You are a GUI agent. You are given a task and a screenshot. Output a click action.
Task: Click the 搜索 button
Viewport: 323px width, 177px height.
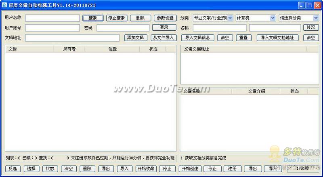(x=93, y=18)
